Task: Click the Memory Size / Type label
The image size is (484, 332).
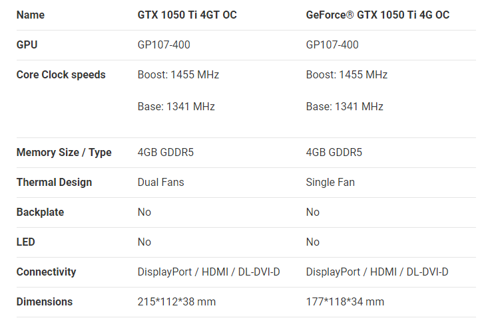Action: point(64,152)
